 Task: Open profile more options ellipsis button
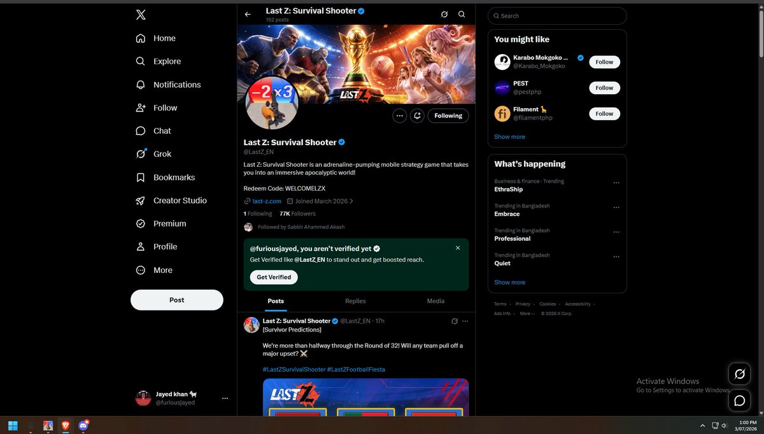tap(400, 116)
